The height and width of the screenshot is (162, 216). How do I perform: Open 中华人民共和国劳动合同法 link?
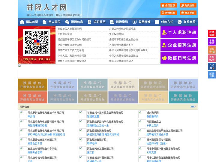point(72,56)
